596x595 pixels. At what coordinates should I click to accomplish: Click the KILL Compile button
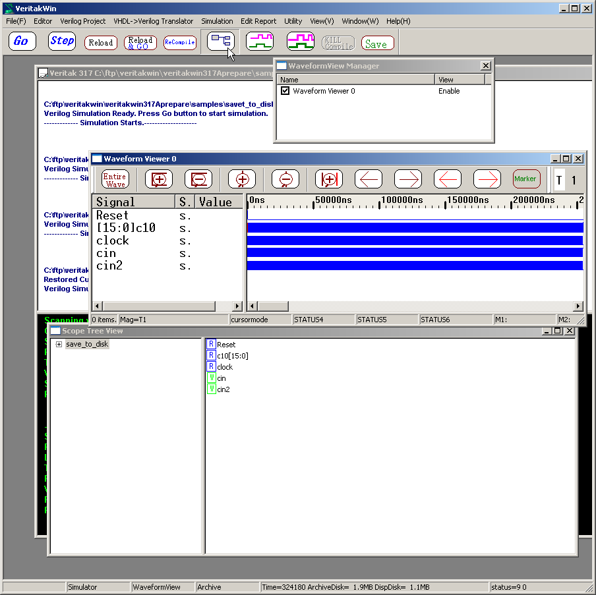(x=338, y=43)
